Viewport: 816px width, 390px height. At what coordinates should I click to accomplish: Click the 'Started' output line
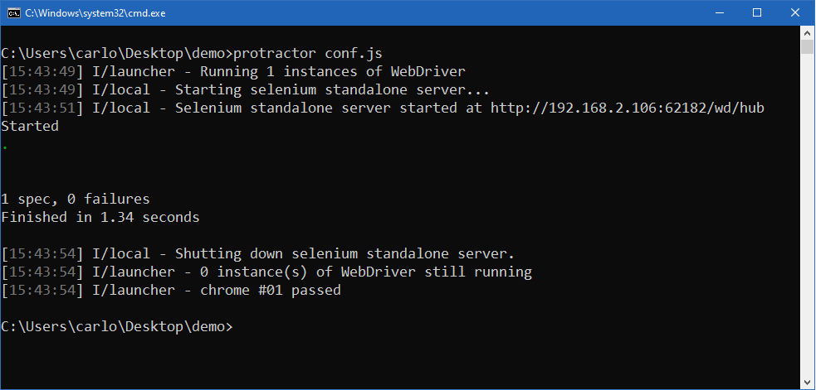coord(30,126)
